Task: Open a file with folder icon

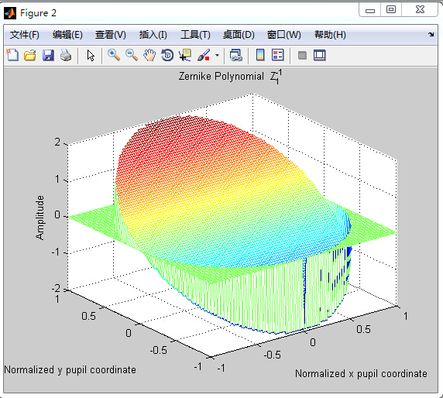Action: pyautogui.click(x=30, y=55)
